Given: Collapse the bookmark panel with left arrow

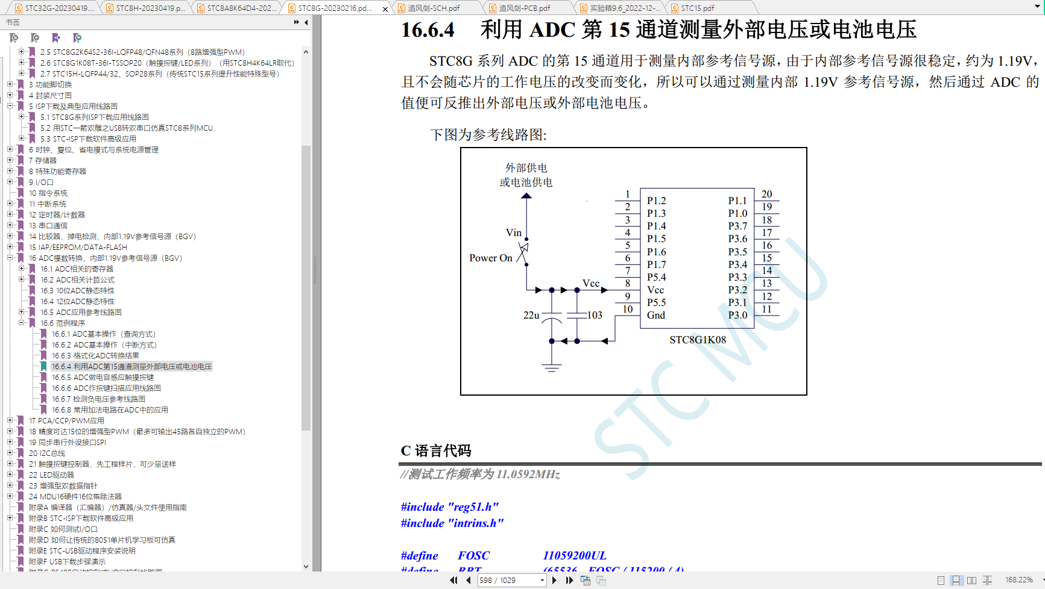Looking at the screenshot, I should tap(306, 22).
